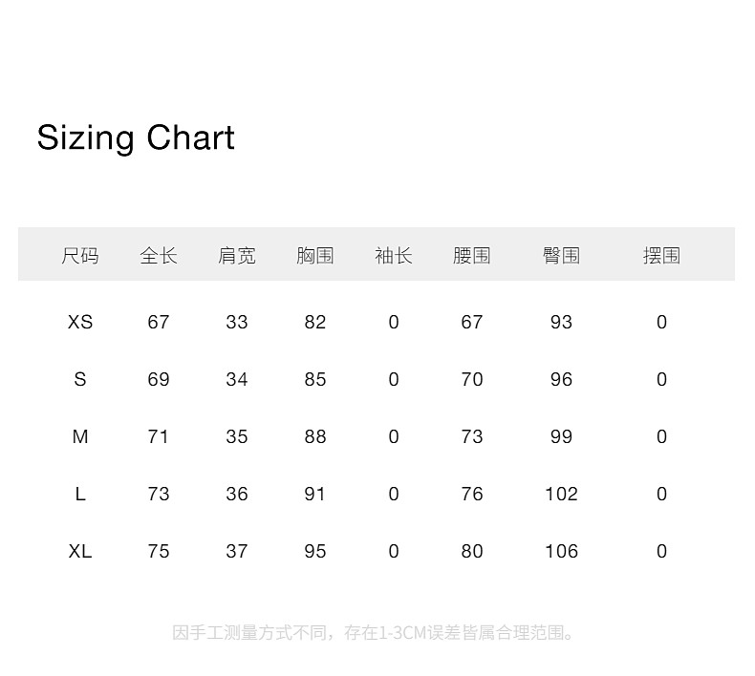Select the 34 shoulder value for S
Image resolution: width=755 pixels, height=676 pixels.
(237, 380)
